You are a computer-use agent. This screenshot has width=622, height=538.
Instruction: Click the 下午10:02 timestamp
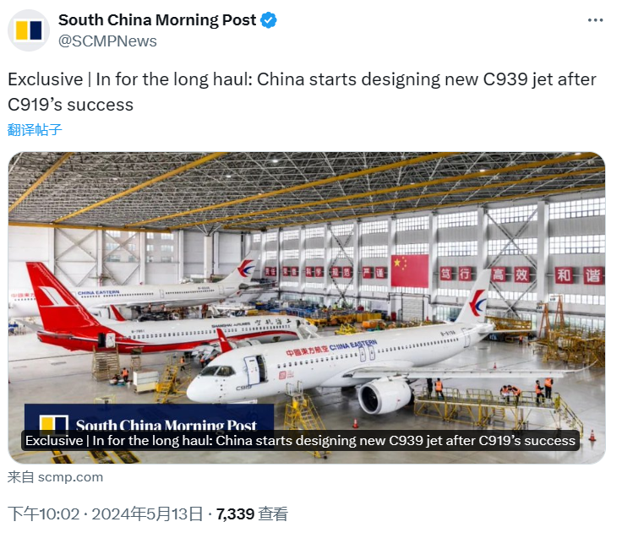click(x=44, y=514)
